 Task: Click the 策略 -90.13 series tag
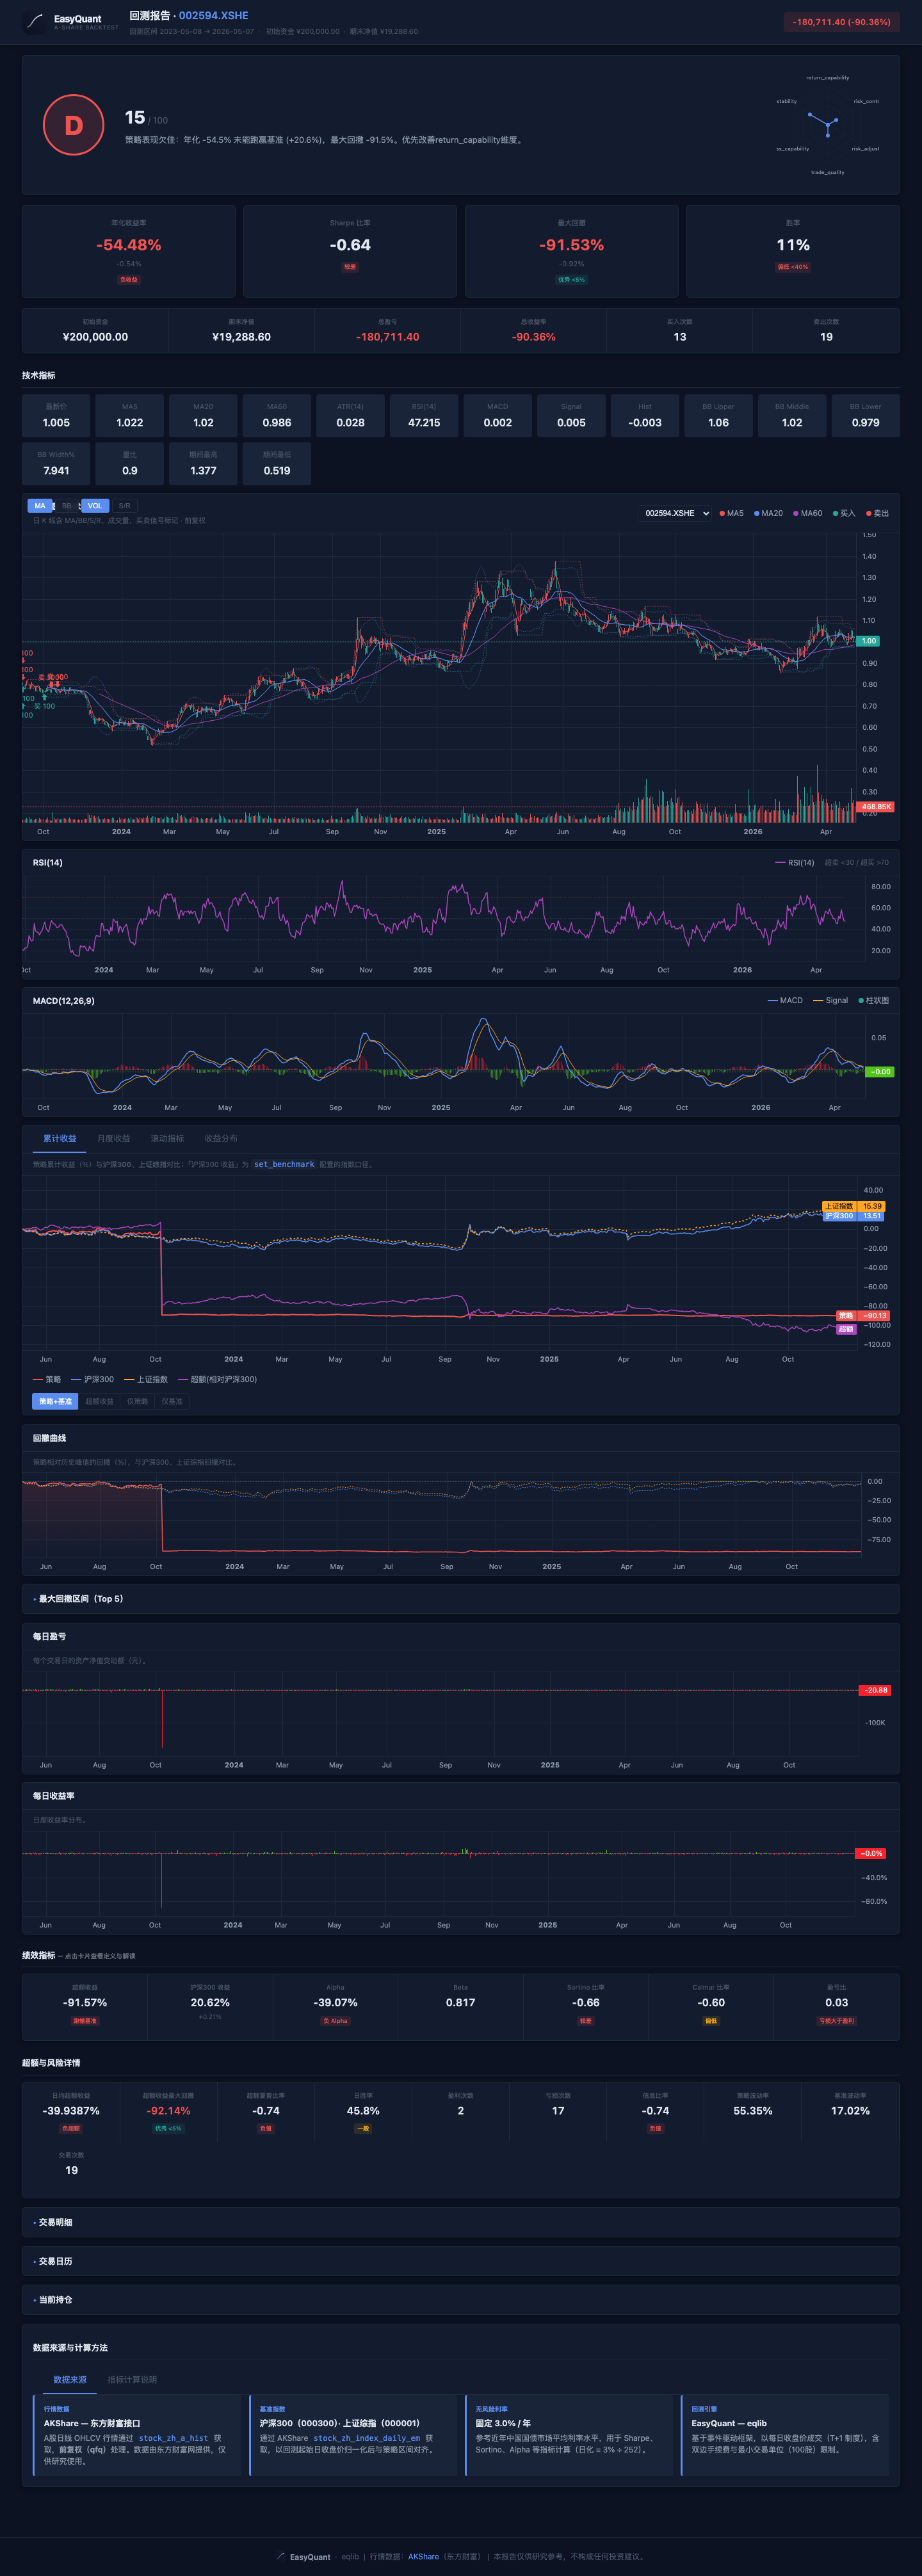862,1316
